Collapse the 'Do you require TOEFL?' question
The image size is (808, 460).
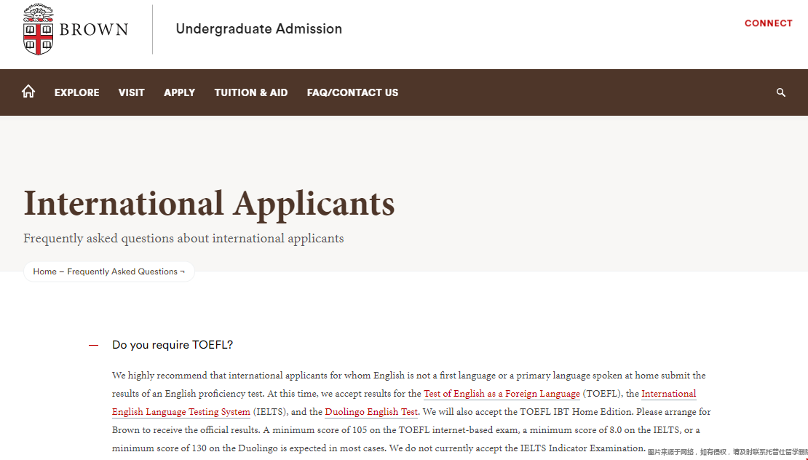click(x=93, y=345)
